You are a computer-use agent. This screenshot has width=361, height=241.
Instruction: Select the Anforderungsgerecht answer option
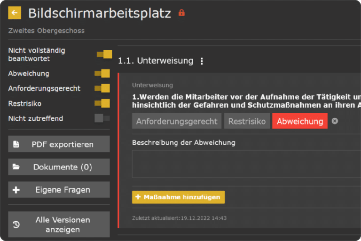click(x=177, y=121)
